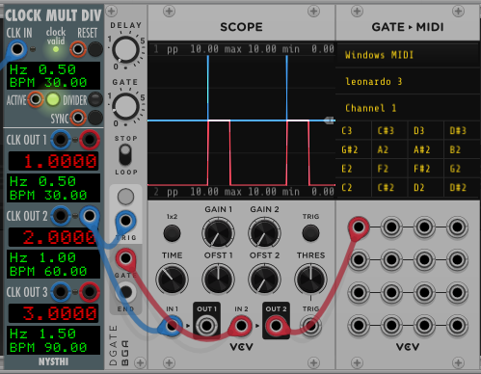The width and height of the screenshot is (481, 374).
Task: Adjust the GAIN 2 knob
Action: point(264,233)
